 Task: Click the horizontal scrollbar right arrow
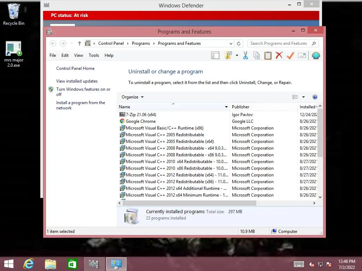tap(314, 203)
